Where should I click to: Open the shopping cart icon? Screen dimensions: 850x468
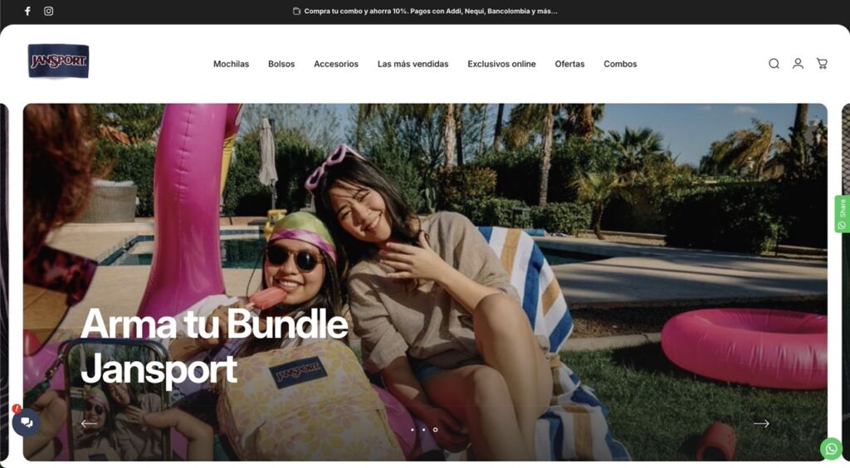(822, 63)
